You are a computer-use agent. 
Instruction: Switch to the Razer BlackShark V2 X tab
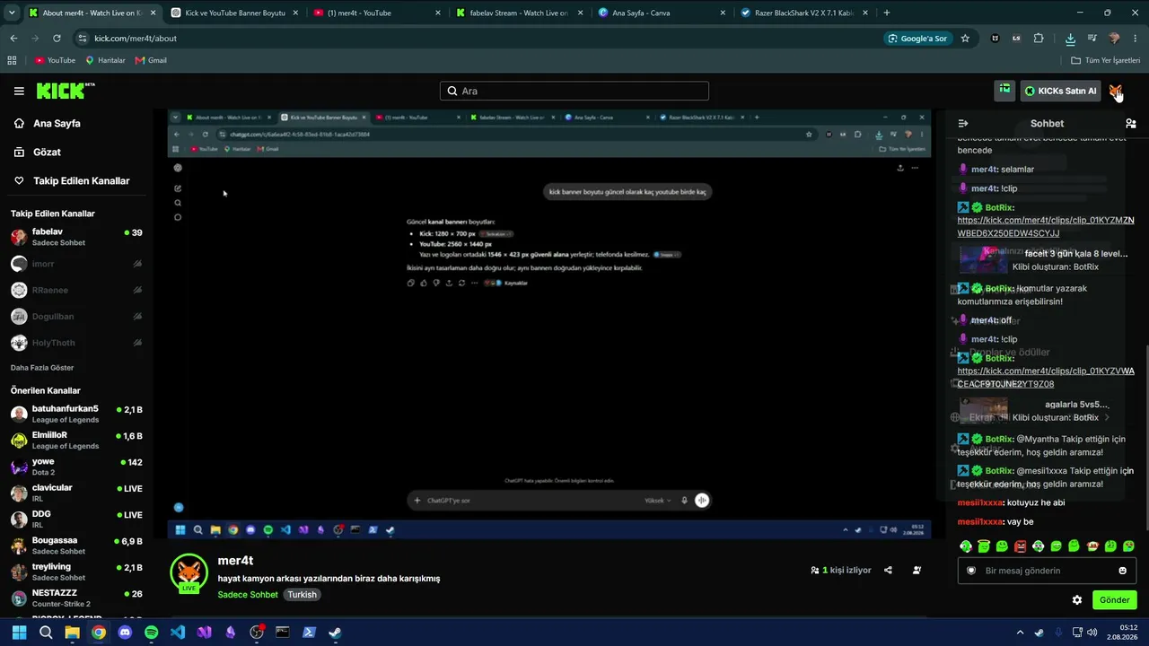(804, 13)
